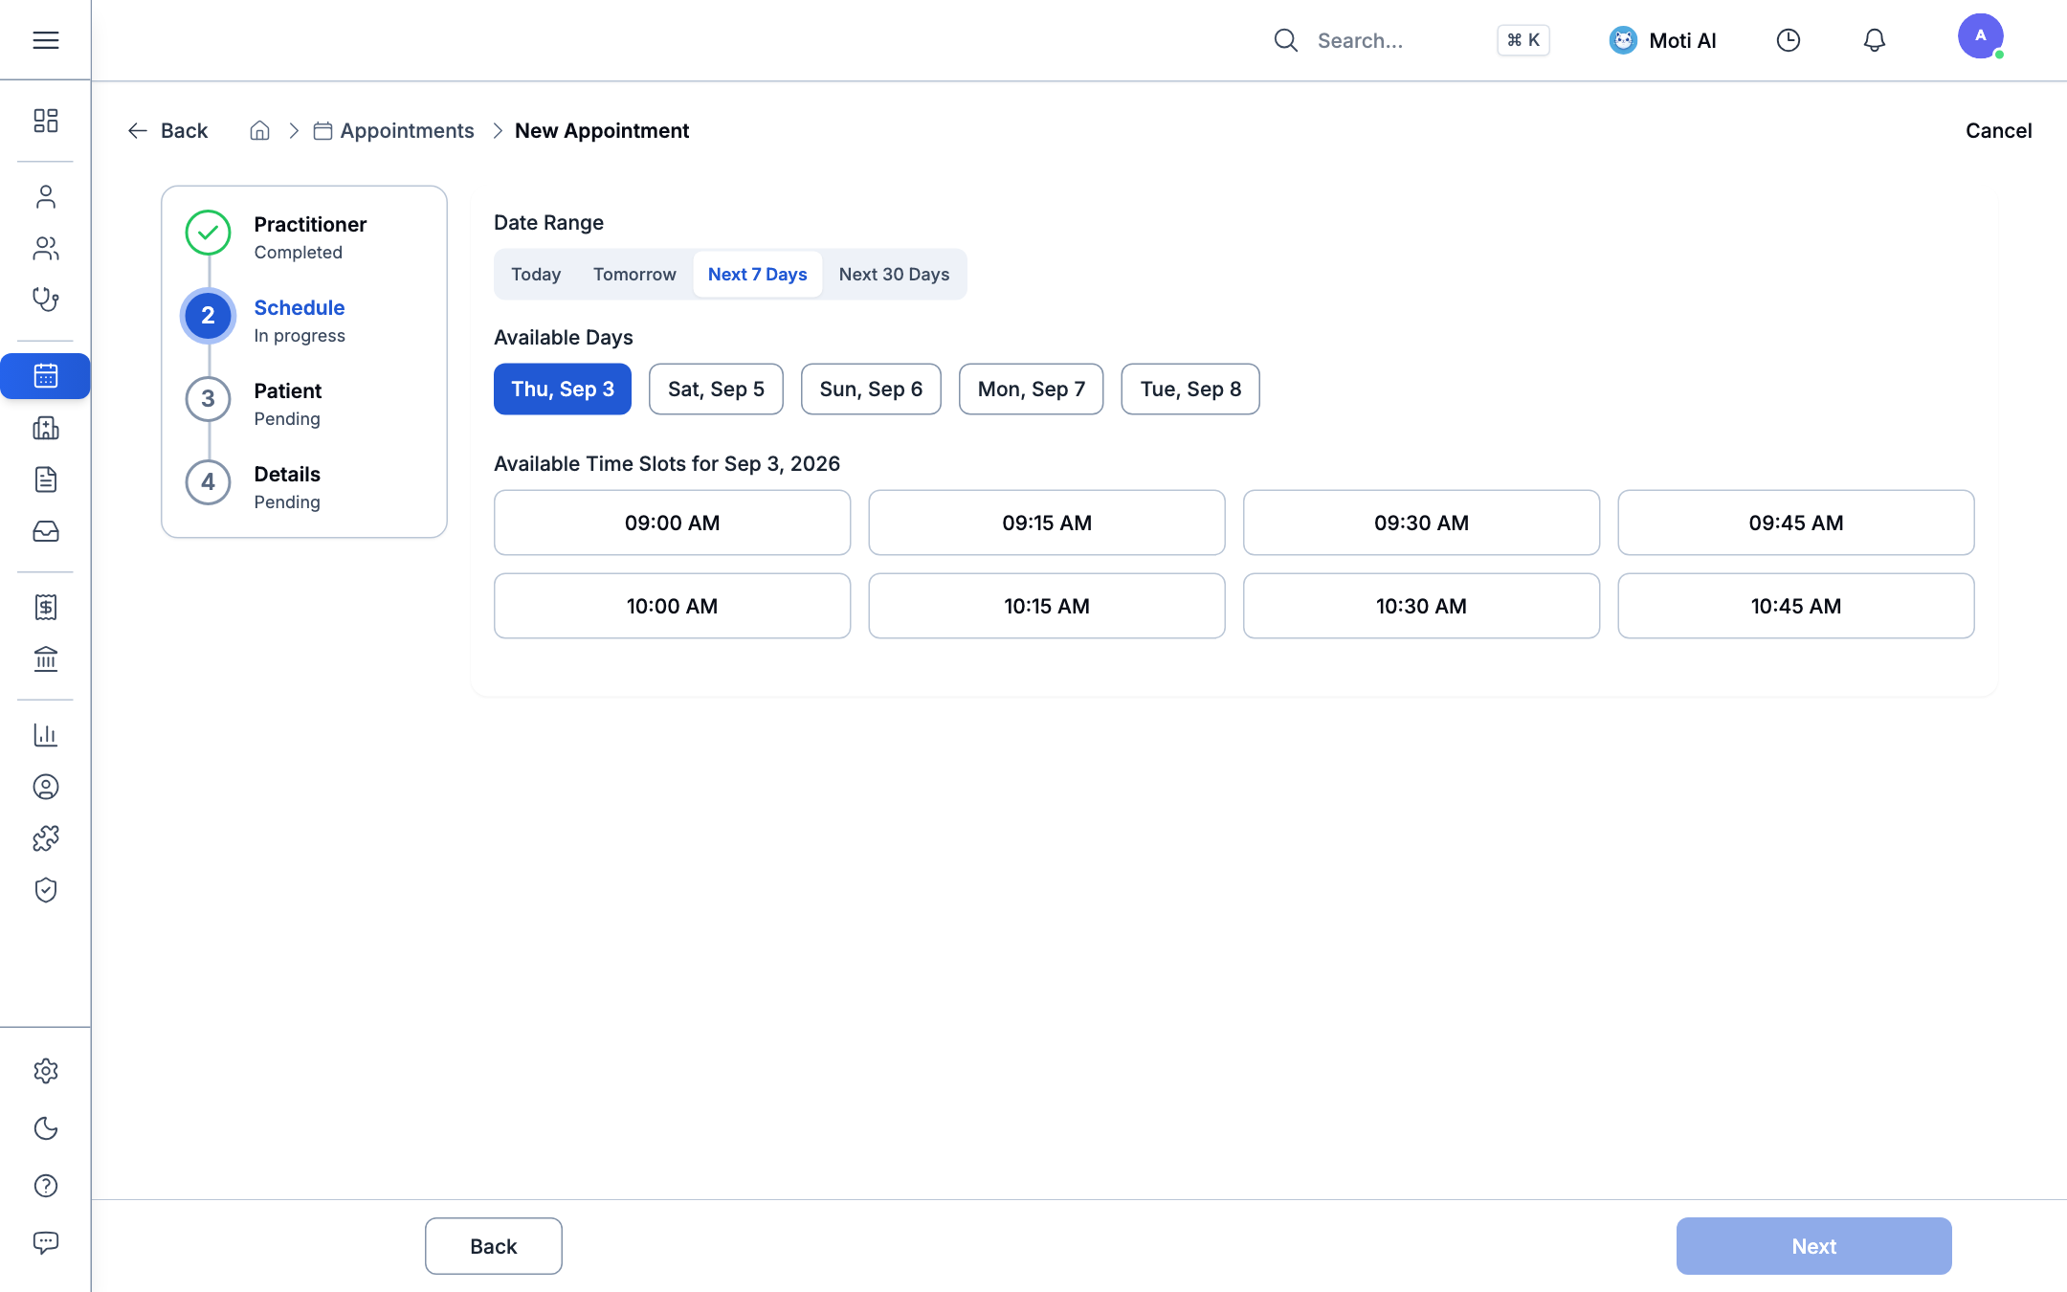Pick the 09:45 AM time slot

(1796, 523)
